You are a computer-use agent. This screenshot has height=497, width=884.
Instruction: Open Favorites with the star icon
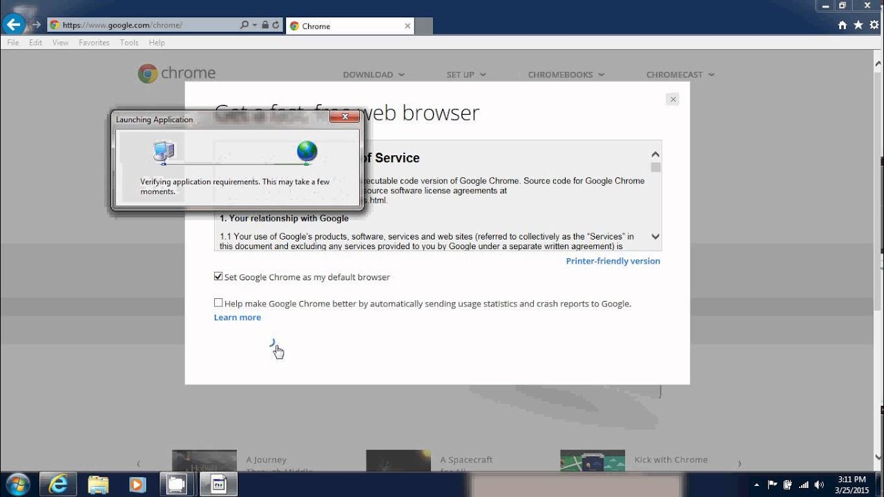coord(858,25)
